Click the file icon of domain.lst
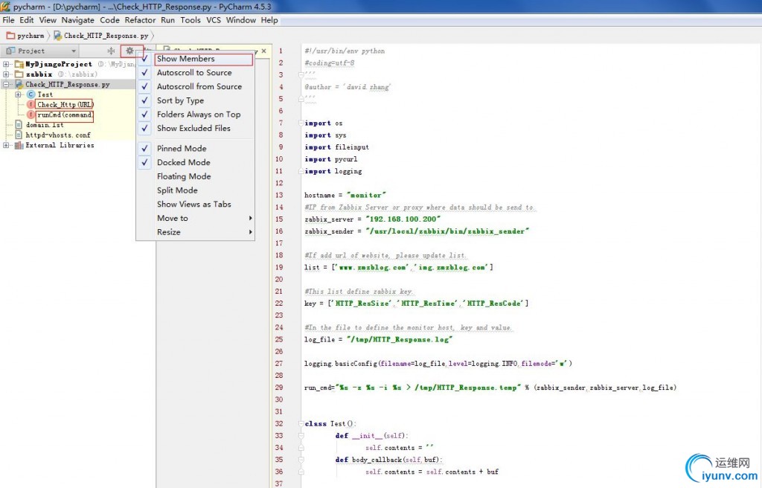This screenshot has height=488, width=762. 19,125
